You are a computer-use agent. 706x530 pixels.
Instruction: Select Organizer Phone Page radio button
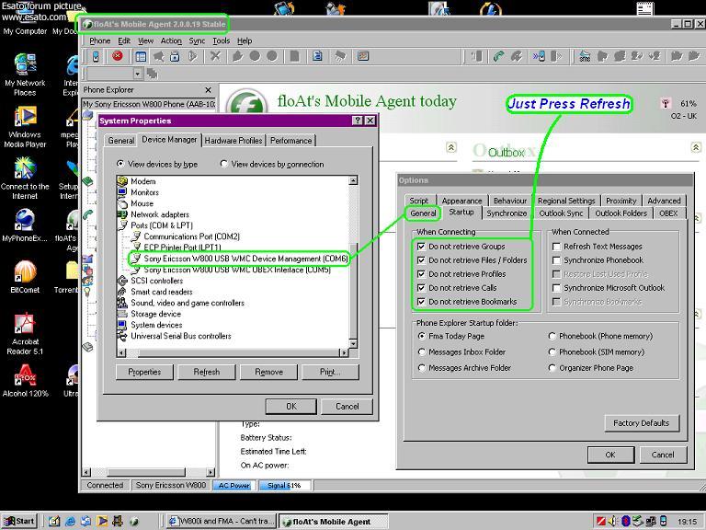point(552,368)
